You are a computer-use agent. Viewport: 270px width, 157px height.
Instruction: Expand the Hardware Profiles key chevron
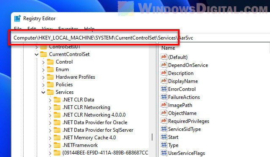(x=43, y=77)
